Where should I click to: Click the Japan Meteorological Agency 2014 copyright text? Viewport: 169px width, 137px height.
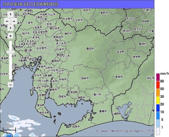point(125,131)
